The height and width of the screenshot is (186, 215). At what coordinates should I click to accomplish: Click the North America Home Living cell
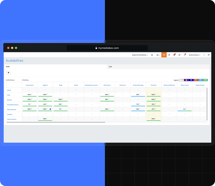point(185,109)
